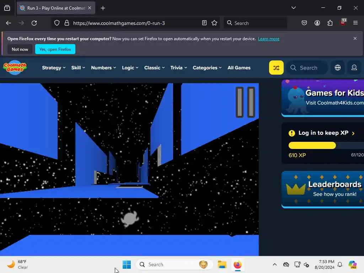Click Yes, open Firefox button
Viewport: 364px width, 273px height.
pos(55,49)
